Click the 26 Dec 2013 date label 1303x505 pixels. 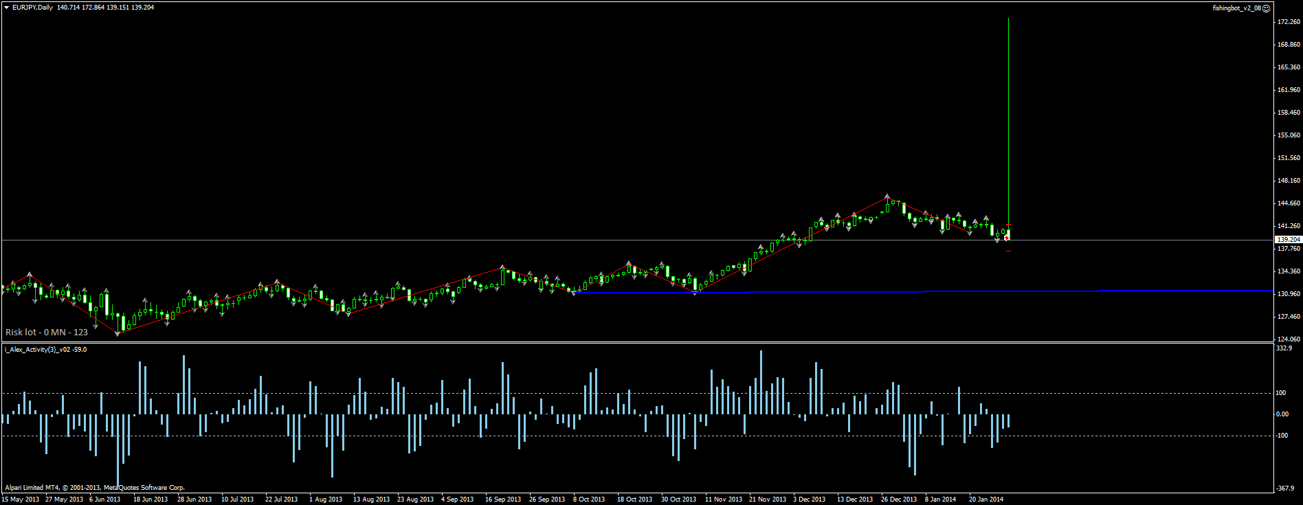(x=899, y=500)
